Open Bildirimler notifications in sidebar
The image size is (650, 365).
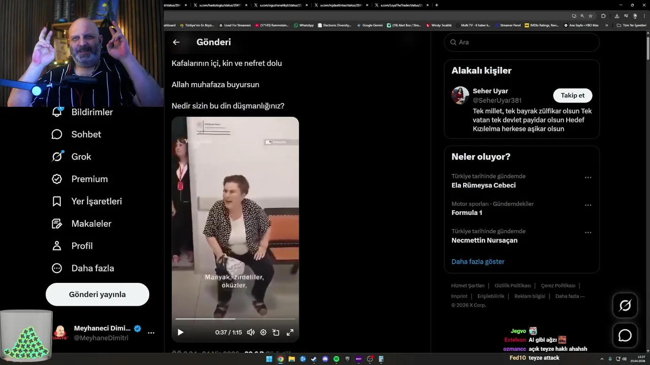click(x=82, y=112)
